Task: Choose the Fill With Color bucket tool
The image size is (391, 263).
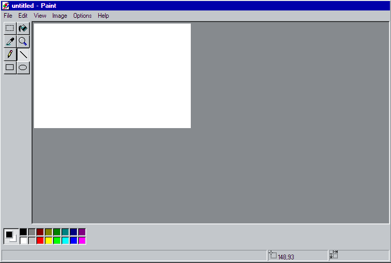Action: tap(23, 28)
